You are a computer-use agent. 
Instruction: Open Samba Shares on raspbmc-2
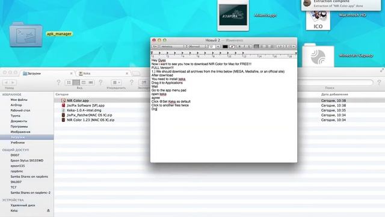tap(30, 193)
